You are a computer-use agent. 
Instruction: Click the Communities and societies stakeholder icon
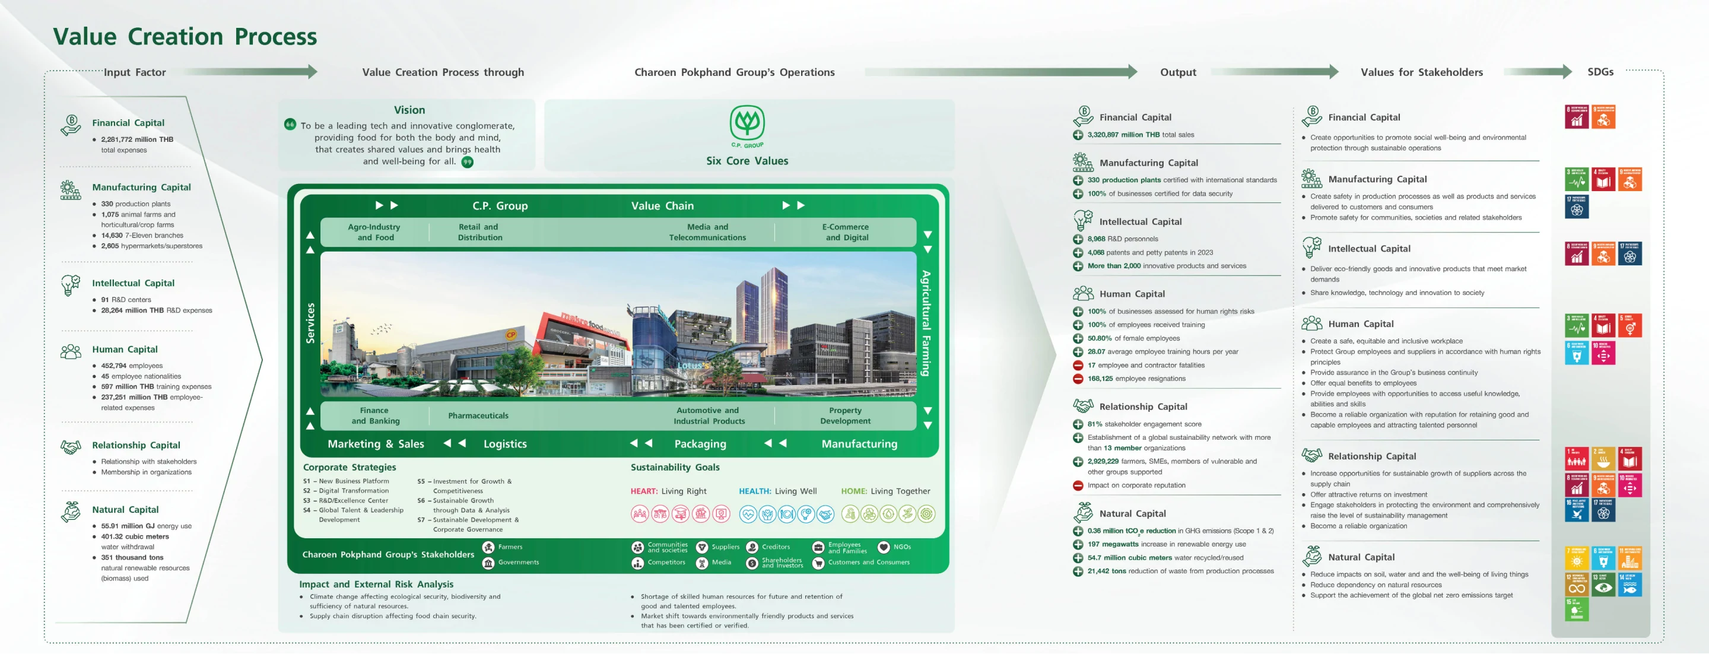click(x=637, y=547)
